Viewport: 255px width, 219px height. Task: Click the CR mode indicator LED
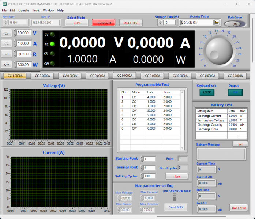tap(52, 54)
